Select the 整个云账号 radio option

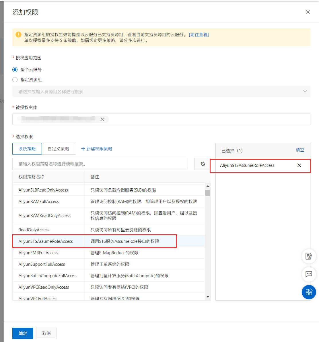pyautogui.click(x=15, y=70)
